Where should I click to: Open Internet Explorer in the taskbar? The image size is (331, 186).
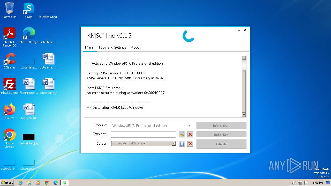[x=21, y=183]
